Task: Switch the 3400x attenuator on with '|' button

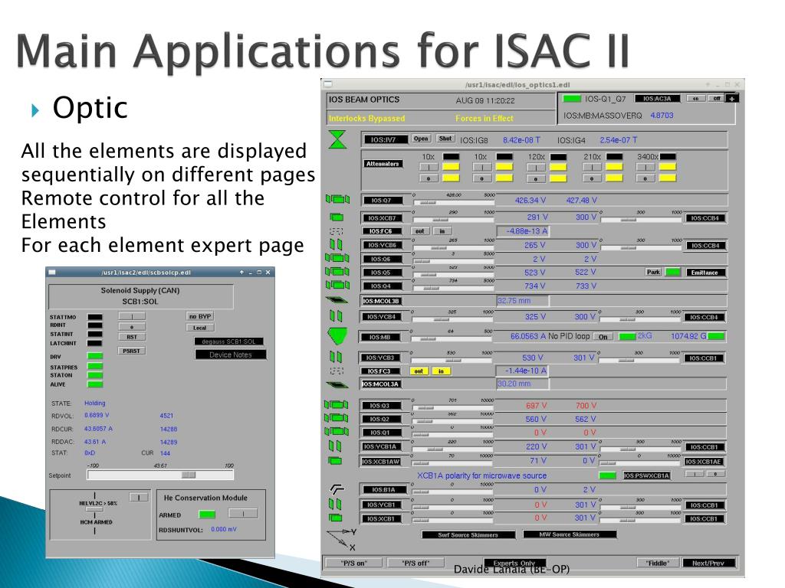Action: pos(645,168)
